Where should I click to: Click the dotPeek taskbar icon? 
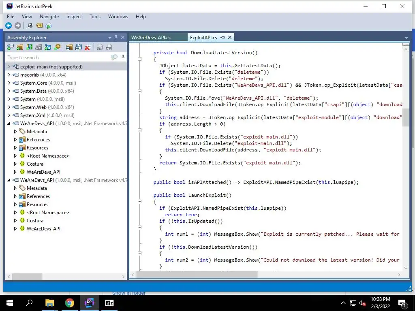[89, 302]
